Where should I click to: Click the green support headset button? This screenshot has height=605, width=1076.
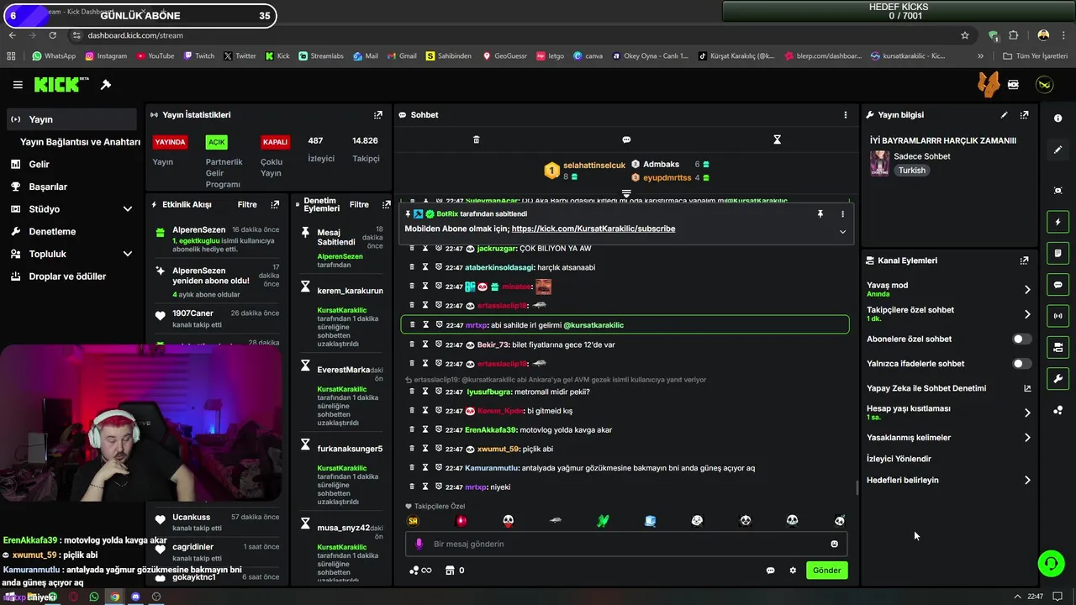[x=1051, y=564]
